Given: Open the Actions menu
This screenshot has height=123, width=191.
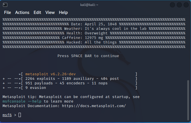Looking at the screenshot, I should (22, 12).
